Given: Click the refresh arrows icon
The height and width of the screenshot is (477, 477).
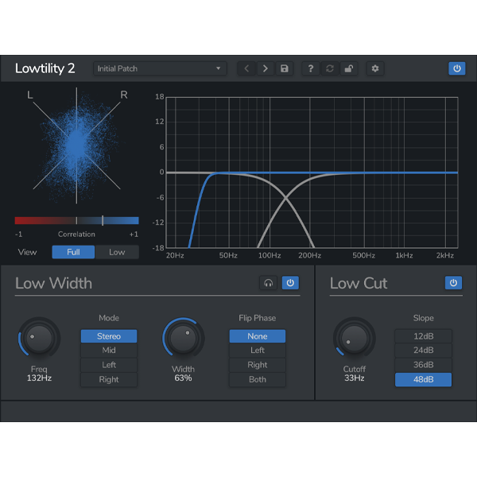Looking at the screenshot, I should click(x=330, y=68).
